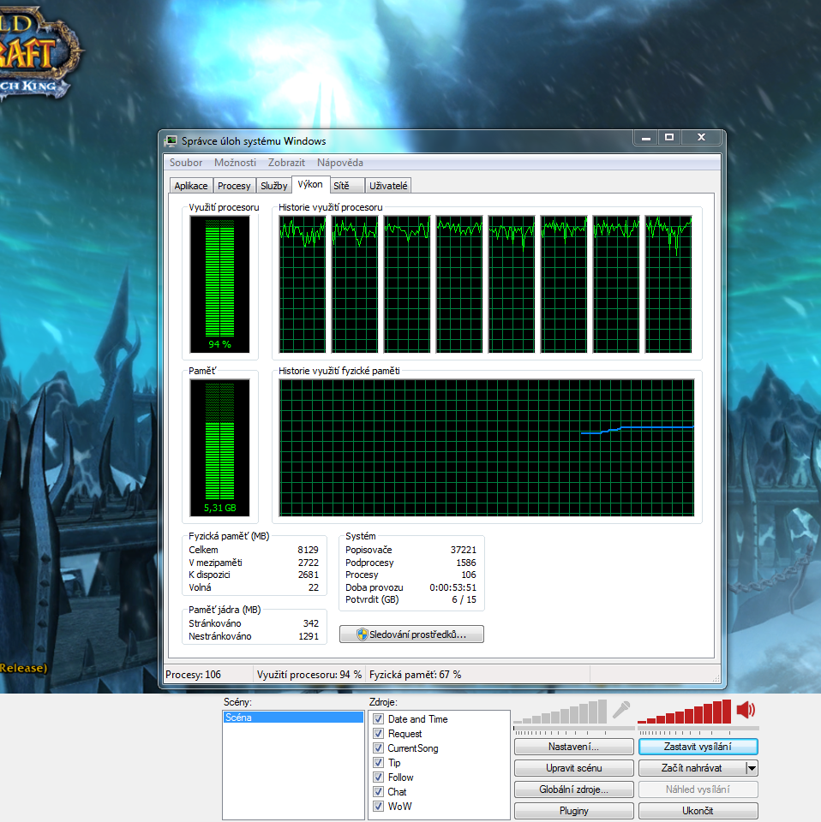Select the Výkon tab

[x=310, y=185]
